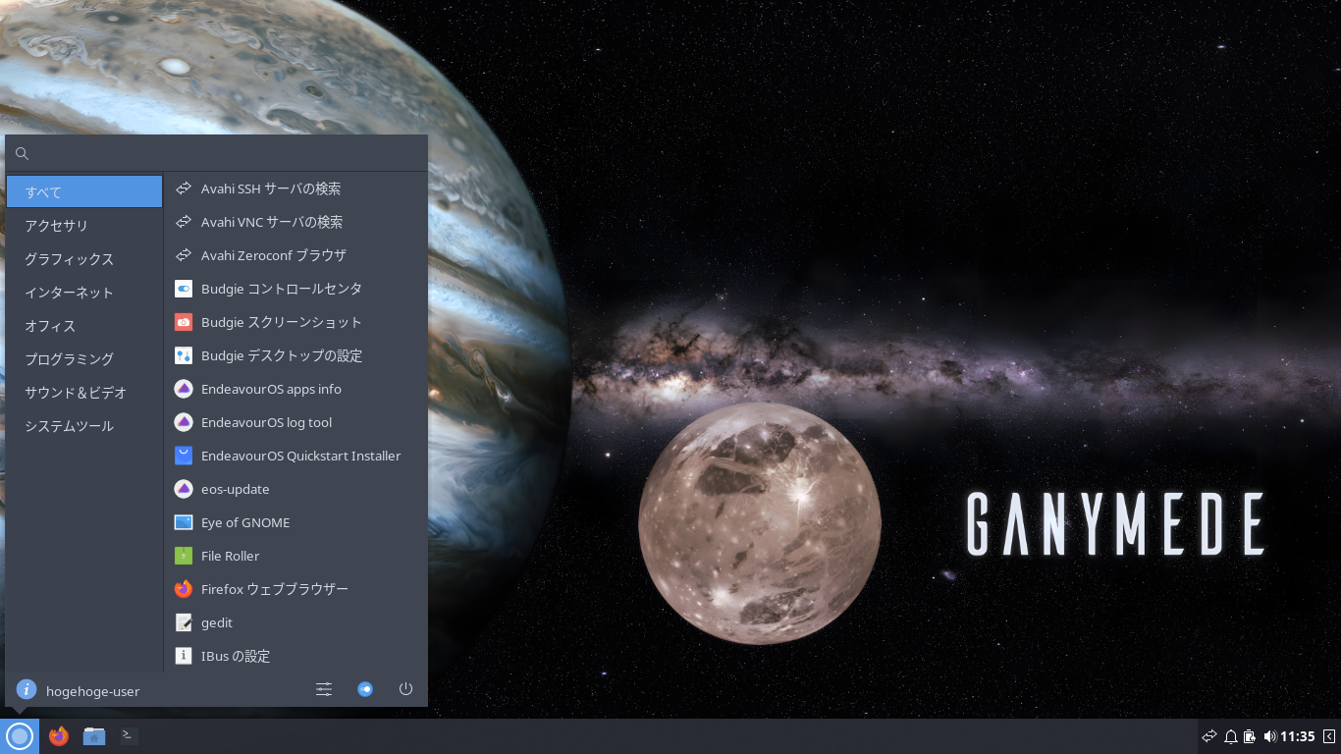
Task: Open Eye of GNOME image viewer
Action: tap(295, 522)
